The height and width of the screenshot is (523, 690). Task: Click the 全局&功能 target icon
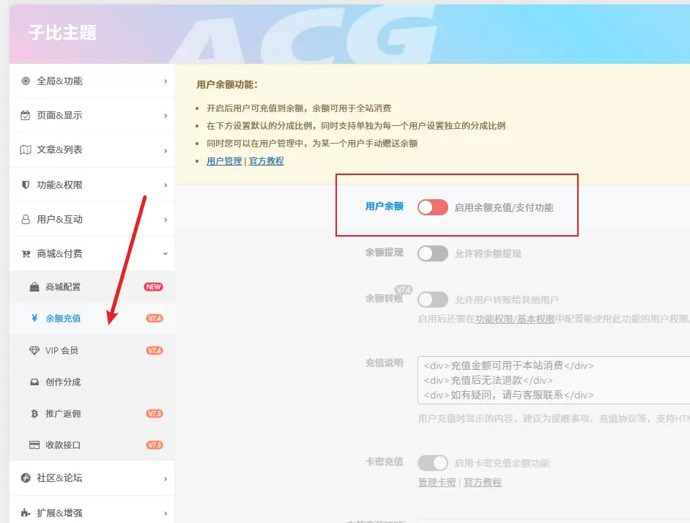click(x=26, y=81)
